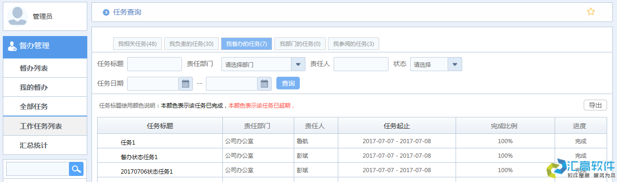
Task: Click the 查询 search button
Action: (x=288, y=83)
